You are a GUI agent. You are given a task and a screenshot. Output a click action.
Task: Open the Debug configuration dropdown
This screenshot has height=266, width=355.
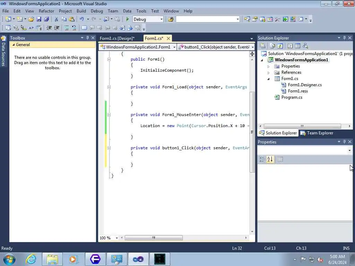(162, 19)
